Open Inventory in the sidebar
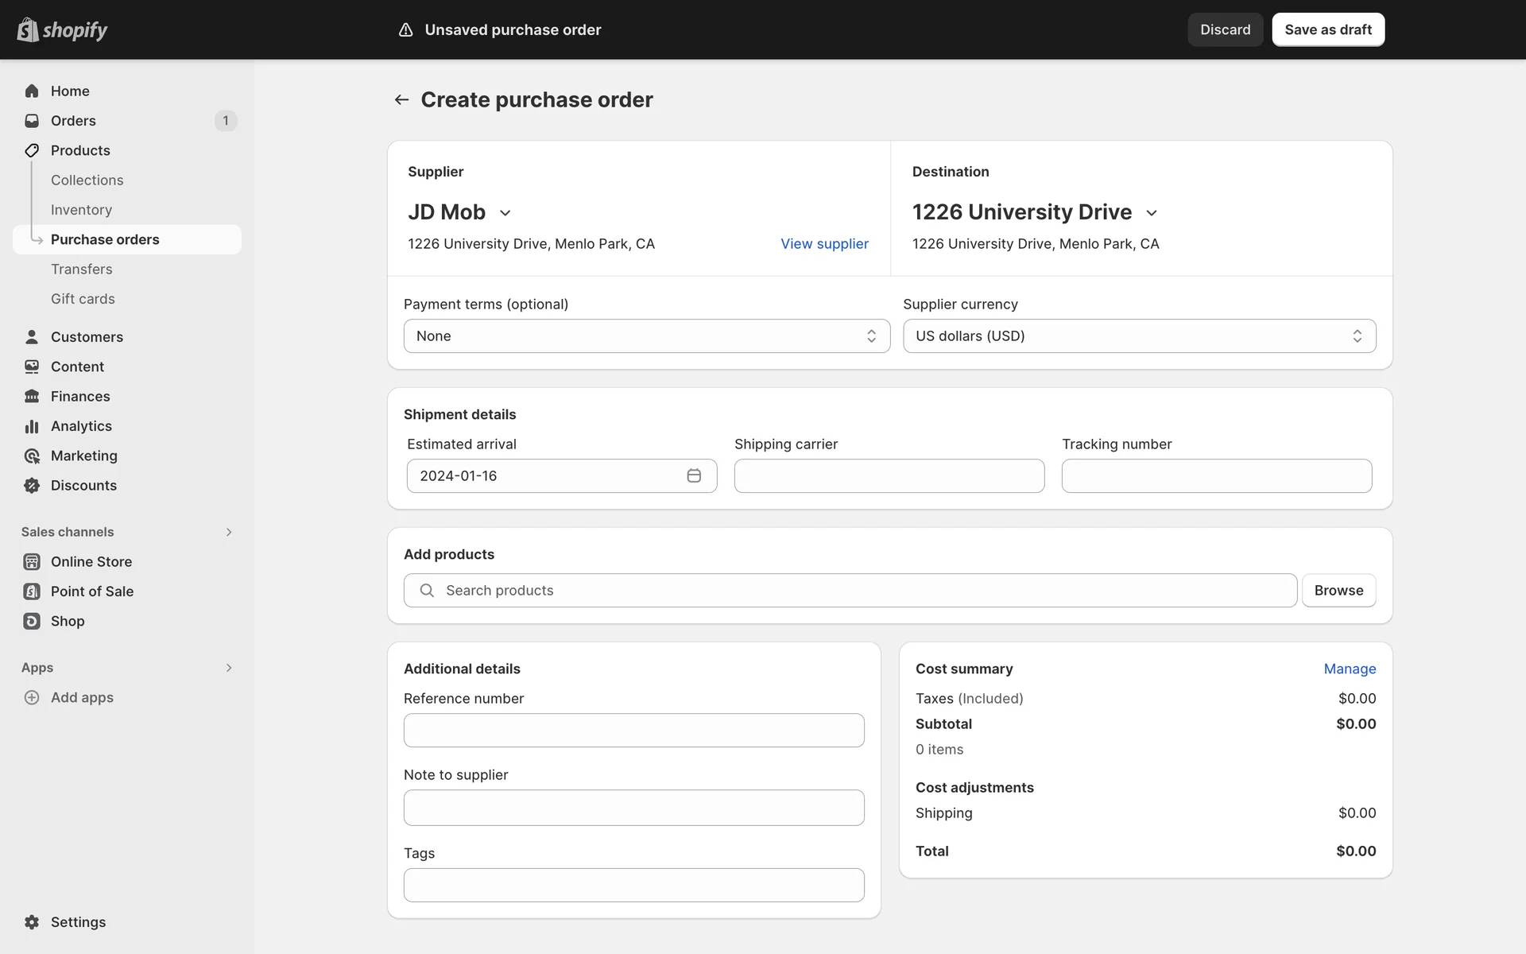Image resolution: width=1526 pixels, height=954 pixels. click(x=81, y=210)
